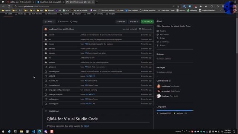Click the TypeScript language entry
238x134 pixels.
pyautogui.click(x=164, y=113)
